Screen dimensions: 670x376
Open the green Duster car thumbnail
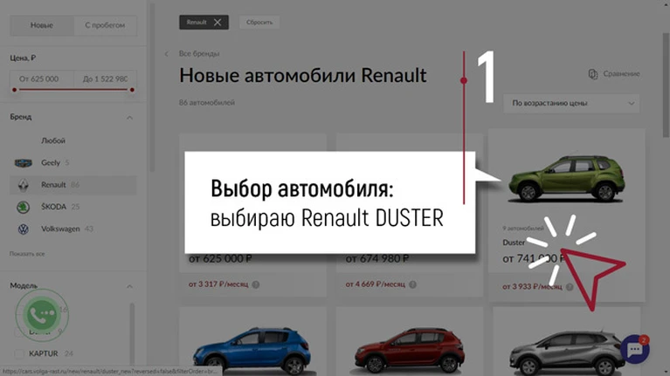[567, 179]
